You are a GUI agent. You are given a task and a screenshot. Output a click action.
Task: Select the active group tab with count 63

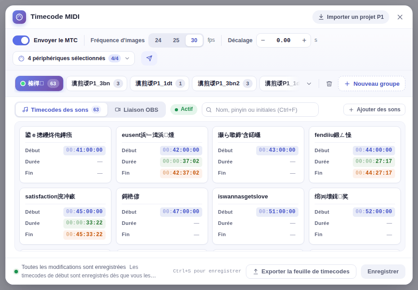click(x=39, y=83)
